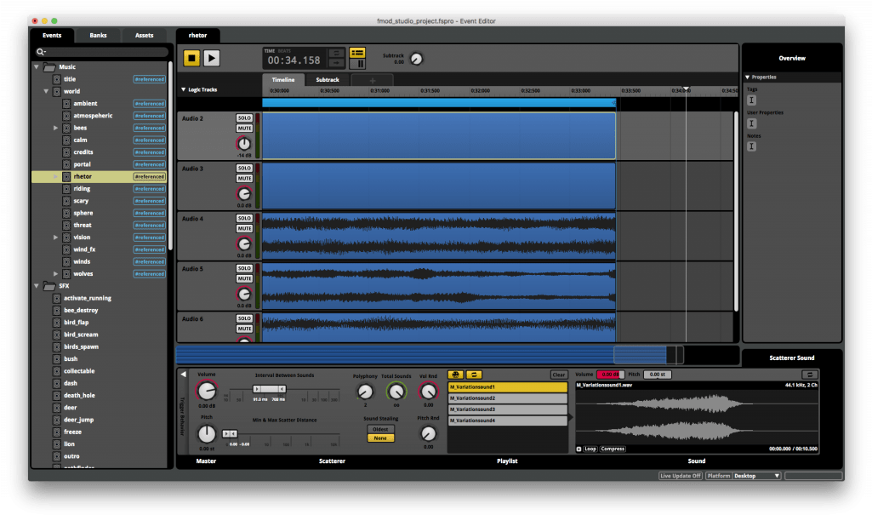Select M_Variationsound3 in the playlist
Viewport: 872px width, 515px height.
coord(507,409)
